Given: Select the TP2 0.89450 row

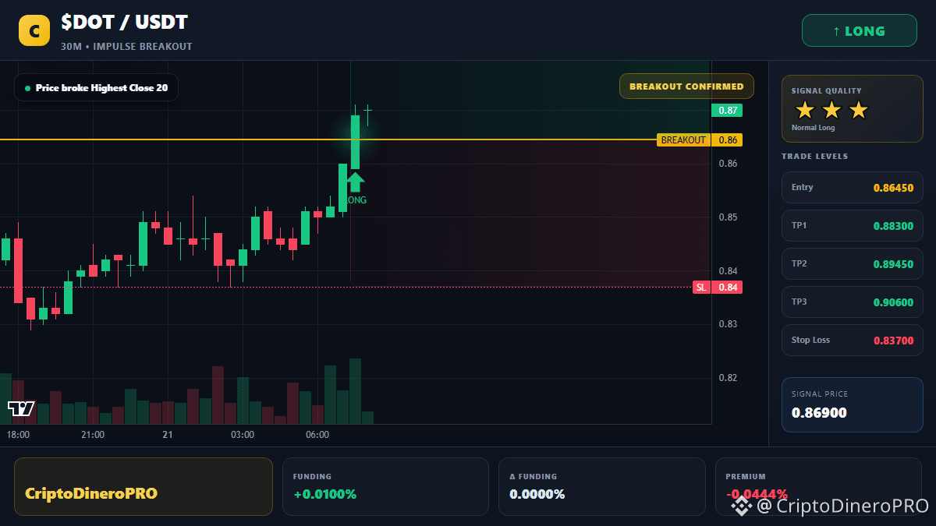Looking at the screenshot, I should tap(853, 263).
